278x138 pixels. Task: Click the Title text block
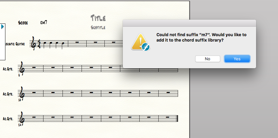coord(98,18)
